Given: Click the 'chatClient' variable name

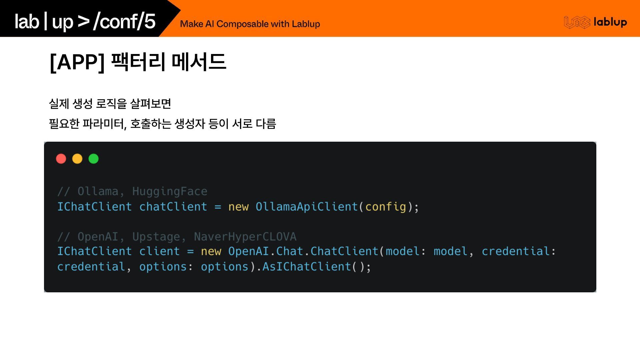Looking at the screenshot, I should (x=173, y=207).
